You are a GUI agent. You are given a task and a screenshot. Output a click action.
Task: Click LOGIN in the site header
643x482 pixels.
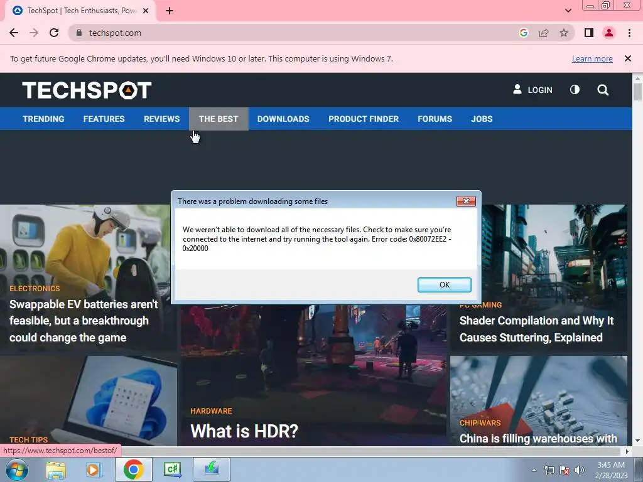(x=532, y=90)
